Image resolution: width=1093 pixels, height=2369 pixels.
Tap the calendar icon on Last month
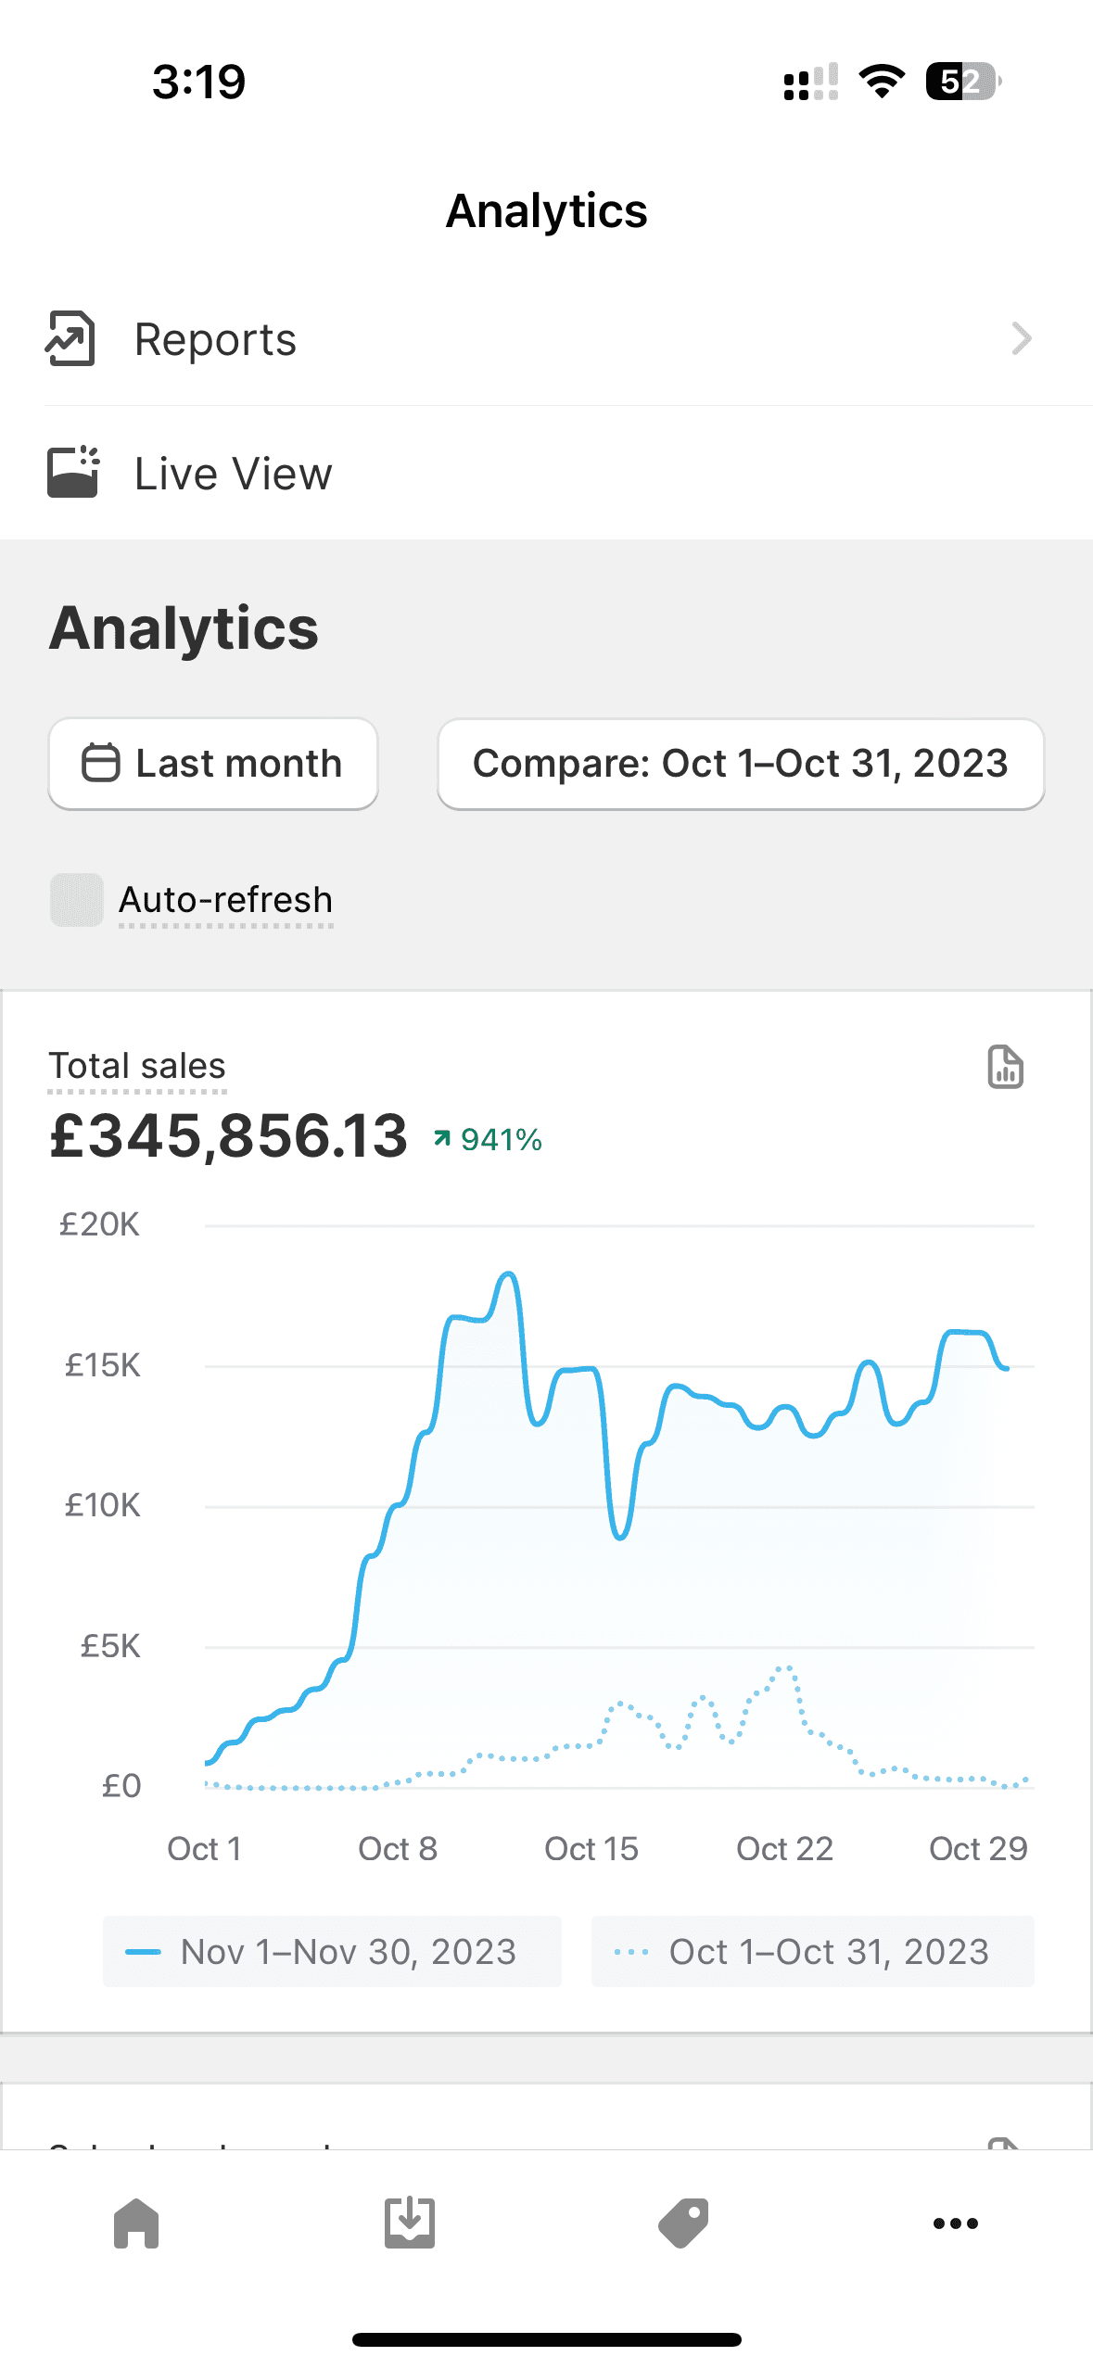(100, 764)
